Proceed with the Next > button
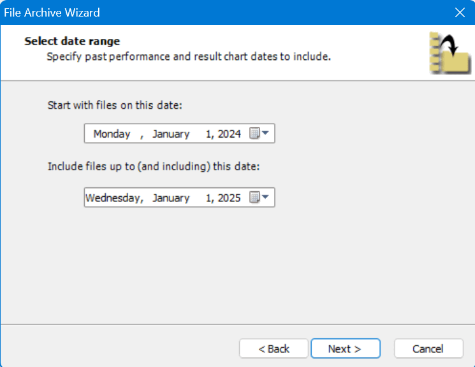Screen dimensions: 475x367 tap(345, 349)
